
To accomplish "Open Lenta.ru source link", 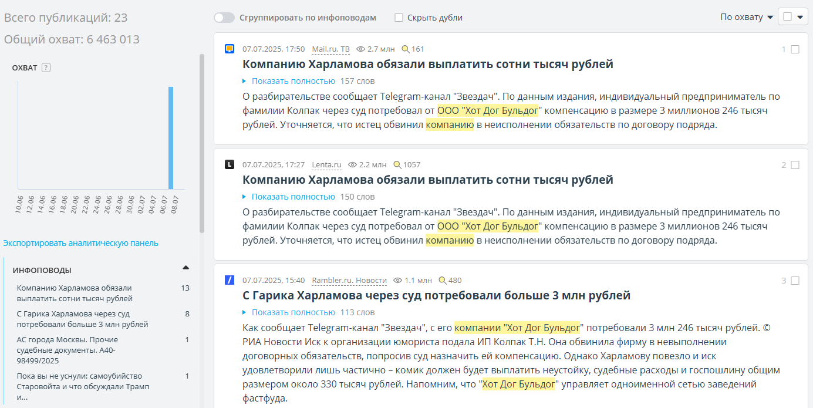I will point(326,164).
